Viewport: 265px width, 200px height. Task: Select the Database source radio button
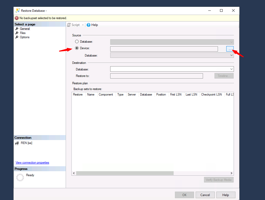click(77, 42)
